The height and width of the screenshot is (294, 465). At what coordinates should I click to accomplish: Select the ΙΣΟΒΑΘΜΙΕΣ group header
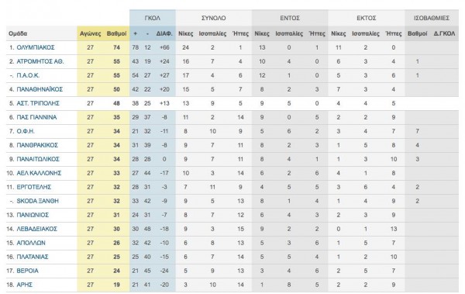coord(432,18)
